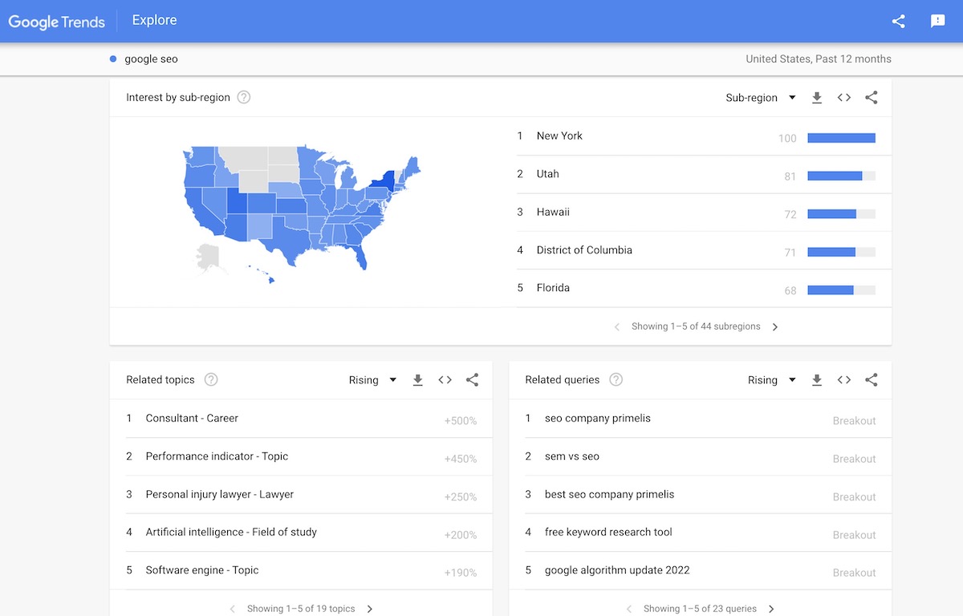This screenshot has width=963, height=616.
Task: Open embed options for Related queries
Action: point(843,379)
